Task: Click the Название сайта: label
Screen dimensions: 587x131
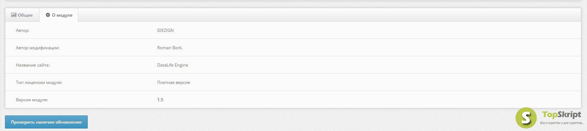Action: tap(33, 65)
